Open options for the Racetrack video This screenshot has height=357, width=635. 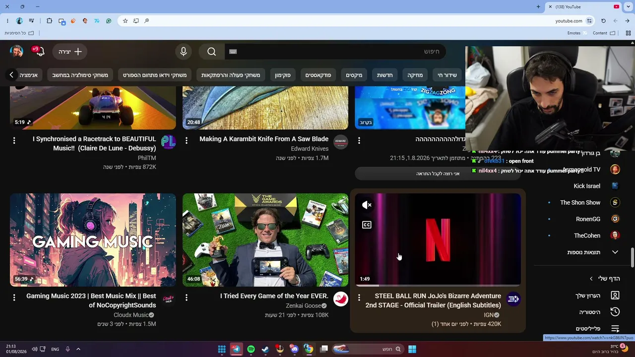(14, 141)
